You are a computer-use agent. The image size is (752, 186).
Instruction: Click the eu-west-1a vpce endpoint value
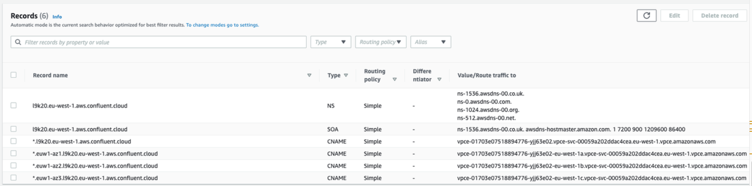[x=602, y=153]
